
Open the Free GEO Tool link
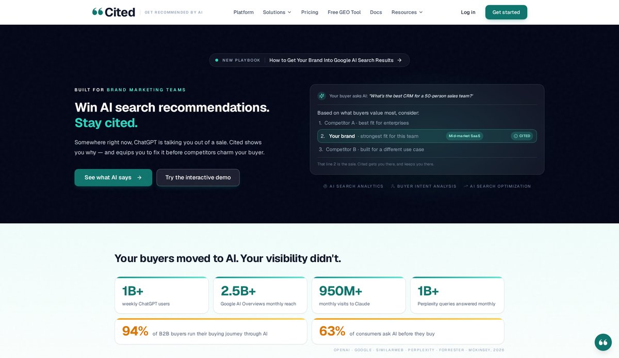click(344, 12)
